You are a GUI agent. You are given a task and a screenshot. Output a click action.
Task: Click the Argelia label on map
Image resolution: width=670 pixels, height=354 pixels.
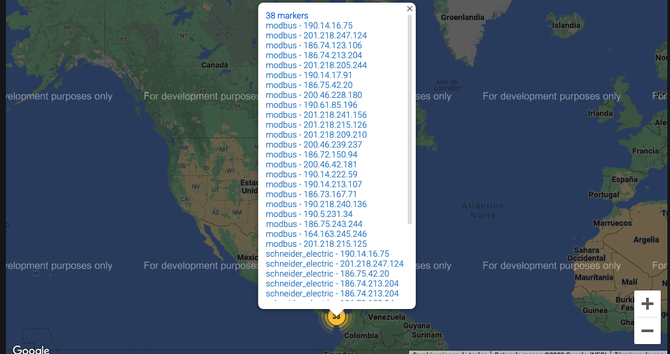pos(646,240)
